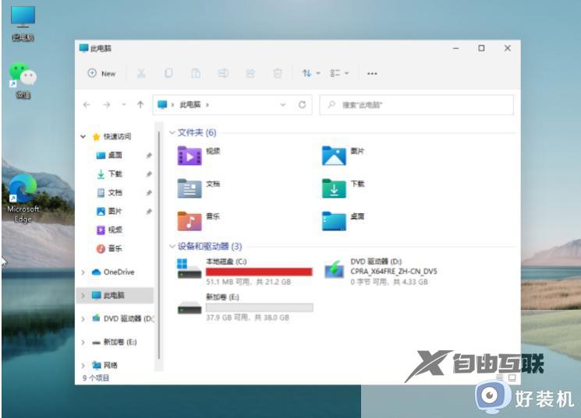Expand the DVD 驱动器 sidebar node
The image size is (581, 418).
point(83,319)
